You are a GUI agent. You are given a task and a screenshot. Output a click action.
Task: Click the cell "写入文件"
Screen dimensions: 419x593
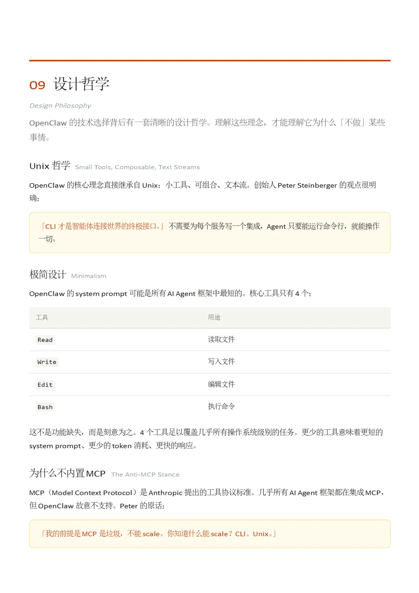click(221, 362)
